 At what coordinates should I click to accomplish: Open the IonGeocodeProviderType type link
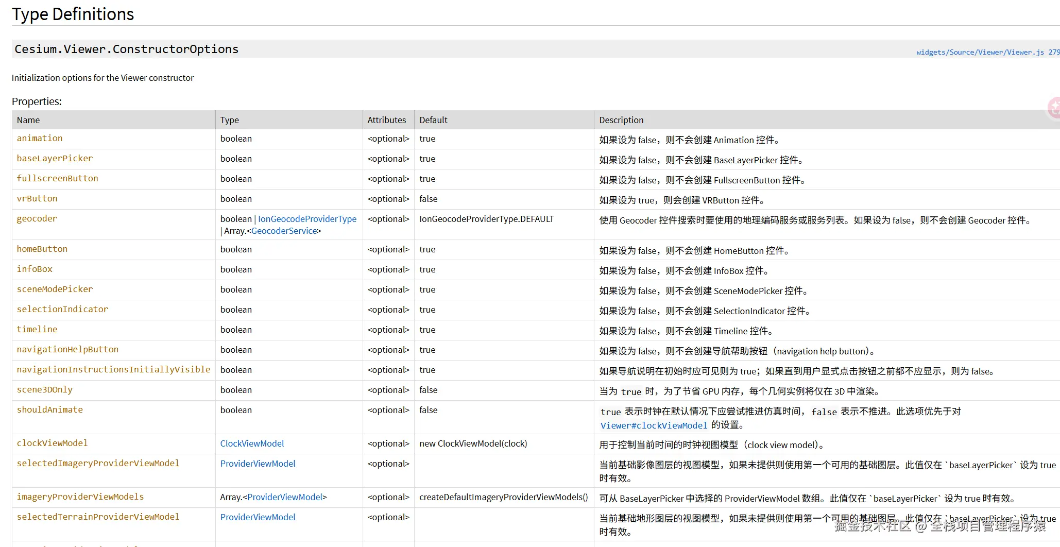click(x=307, y=219)
